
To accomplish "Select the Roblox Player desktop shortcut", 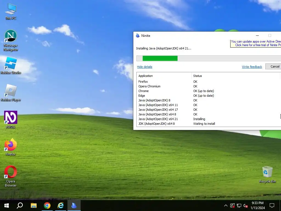I will coord(11,93).
